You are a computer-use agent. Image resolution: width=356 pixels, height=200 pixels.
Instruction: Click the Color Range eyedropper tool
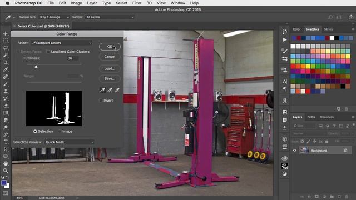click(102, 90)
